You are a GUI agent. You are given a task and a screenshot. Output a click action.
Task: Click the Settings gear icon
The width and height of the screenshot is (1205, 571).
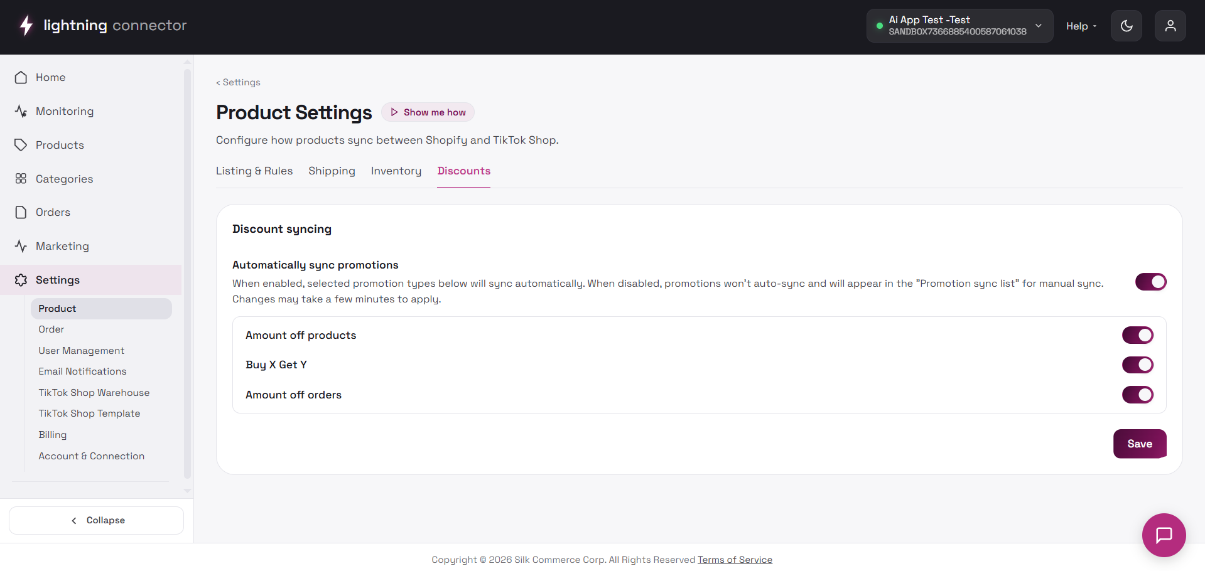(21, 280)
